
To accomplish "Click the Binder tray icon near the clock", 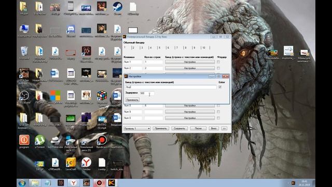I will 293,183.
